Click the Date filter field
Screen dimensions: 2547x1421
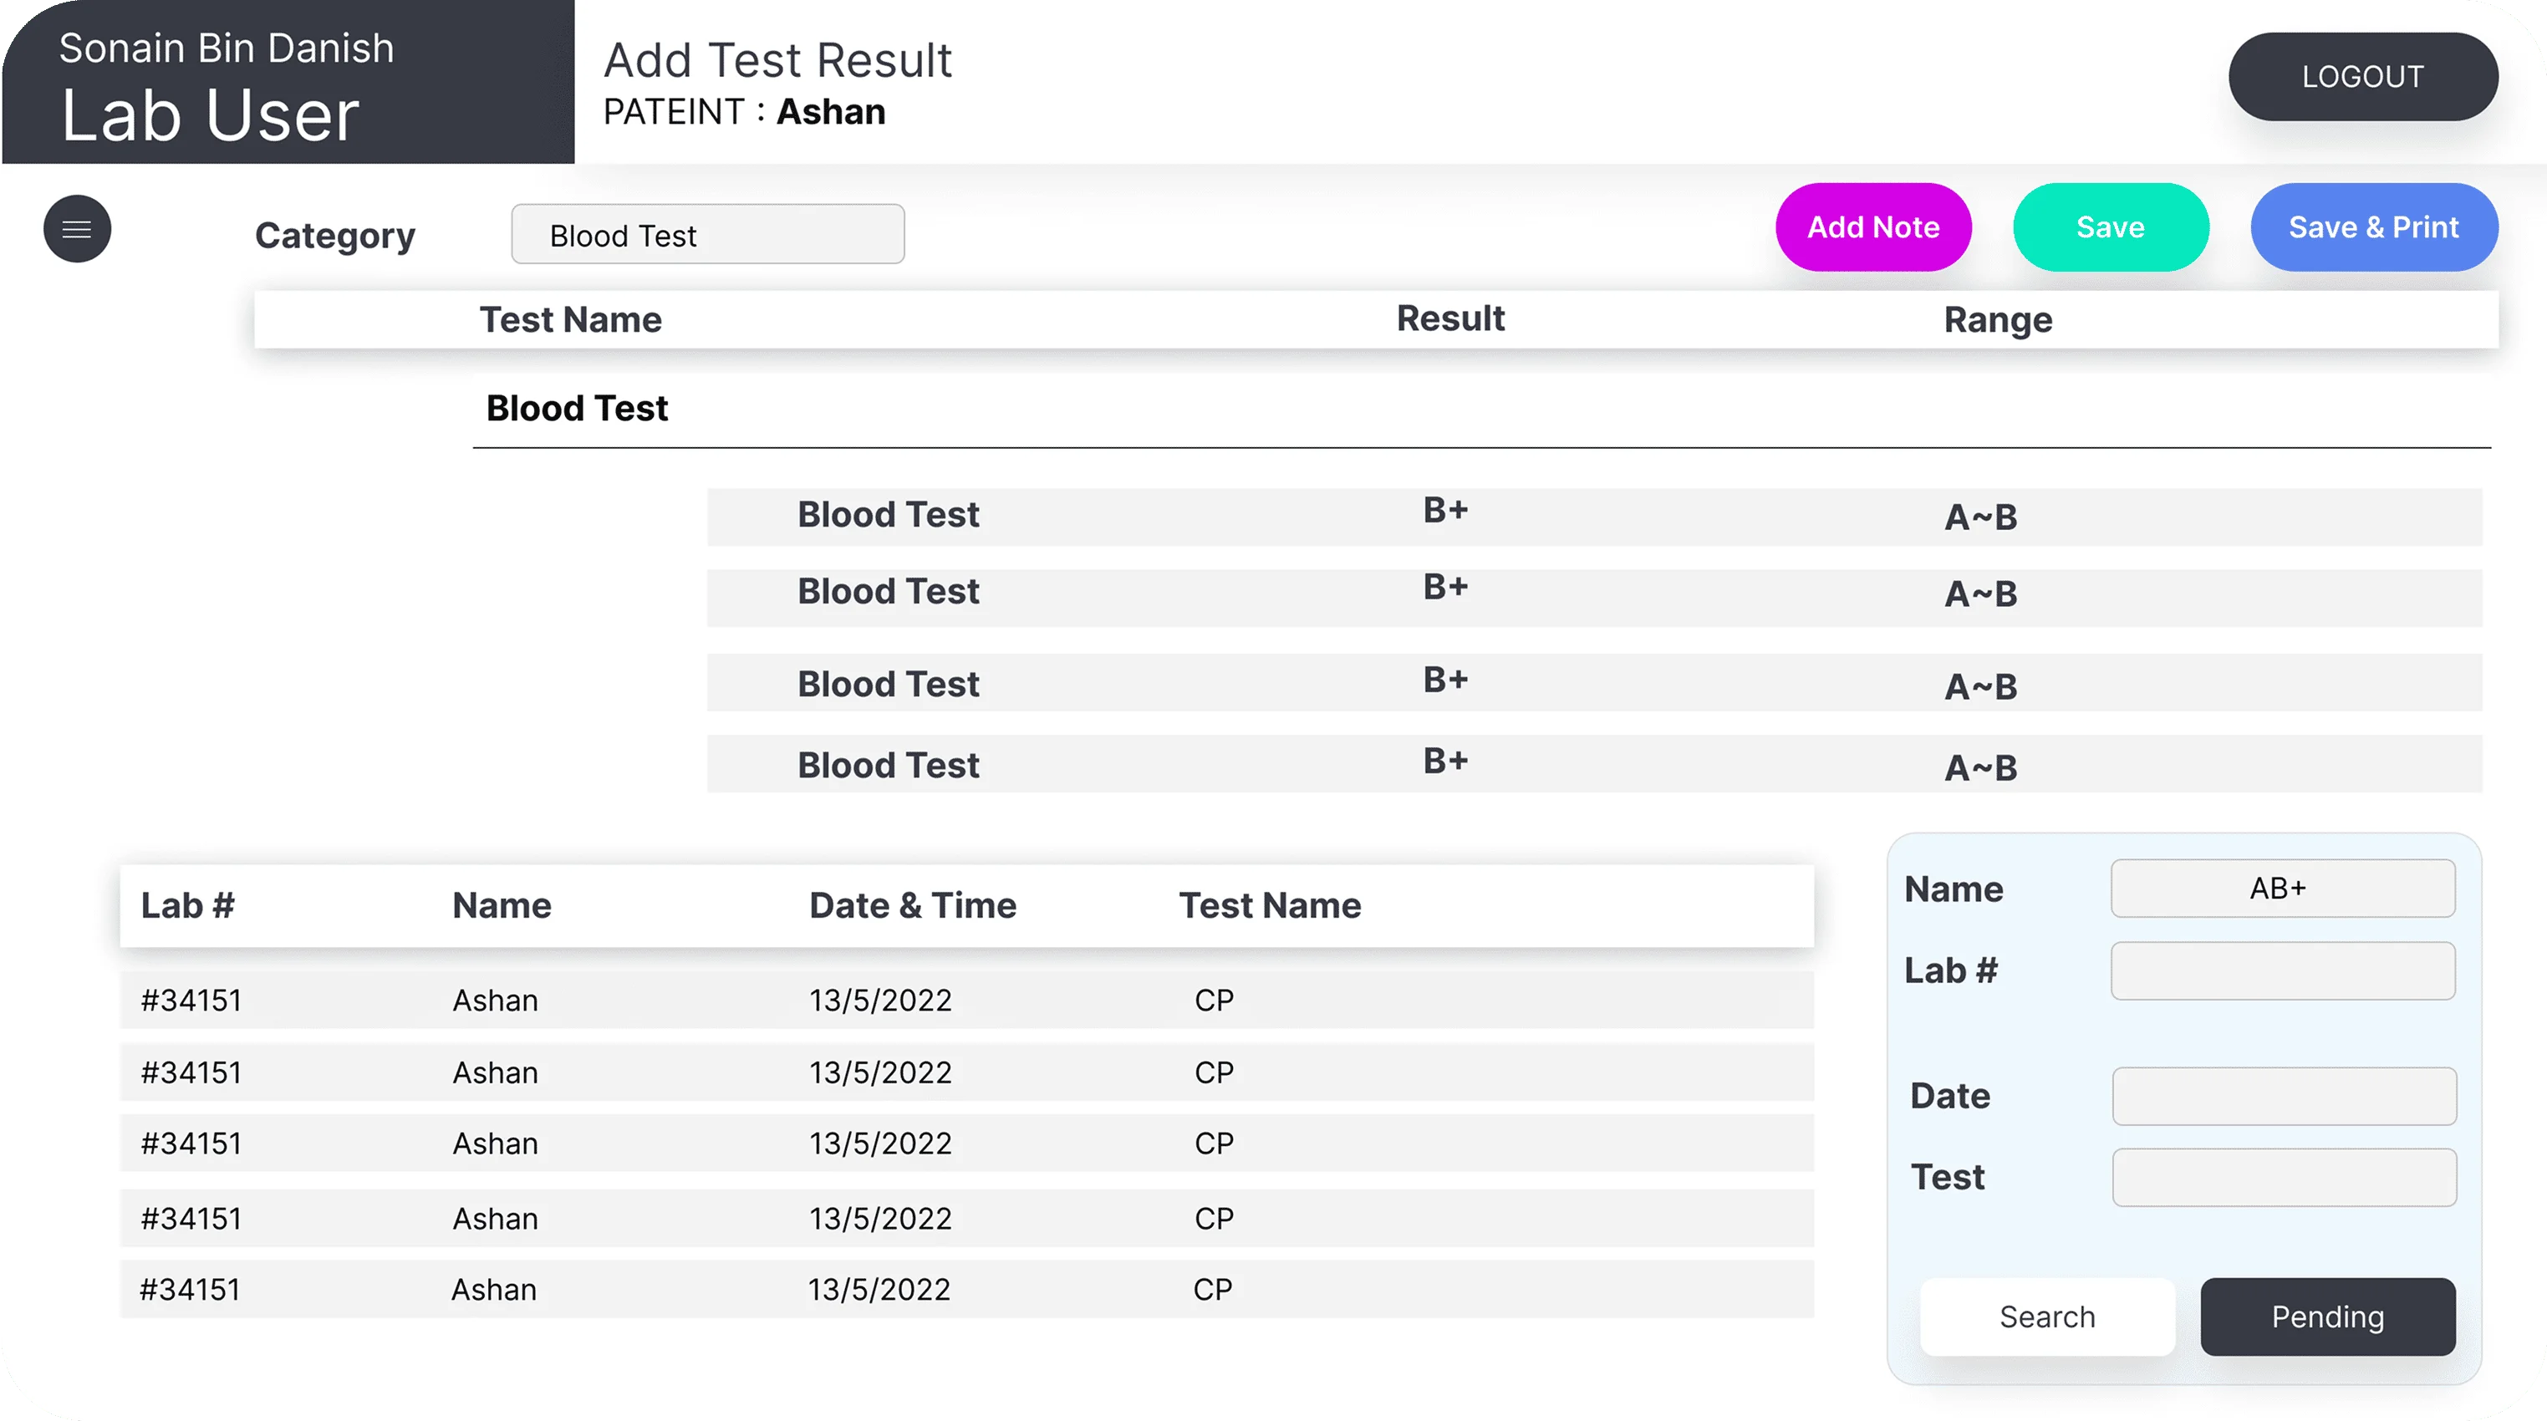[x=2283, y=1096]
